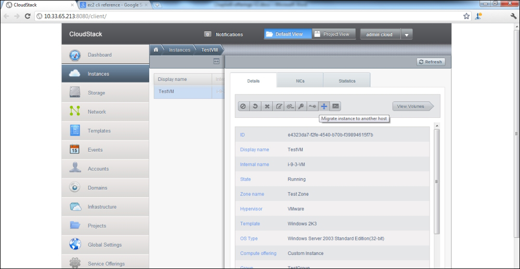Migrate instance to another host
Image resolution: width=520 pixels, height=269 pixels.
tap(323, 106)
